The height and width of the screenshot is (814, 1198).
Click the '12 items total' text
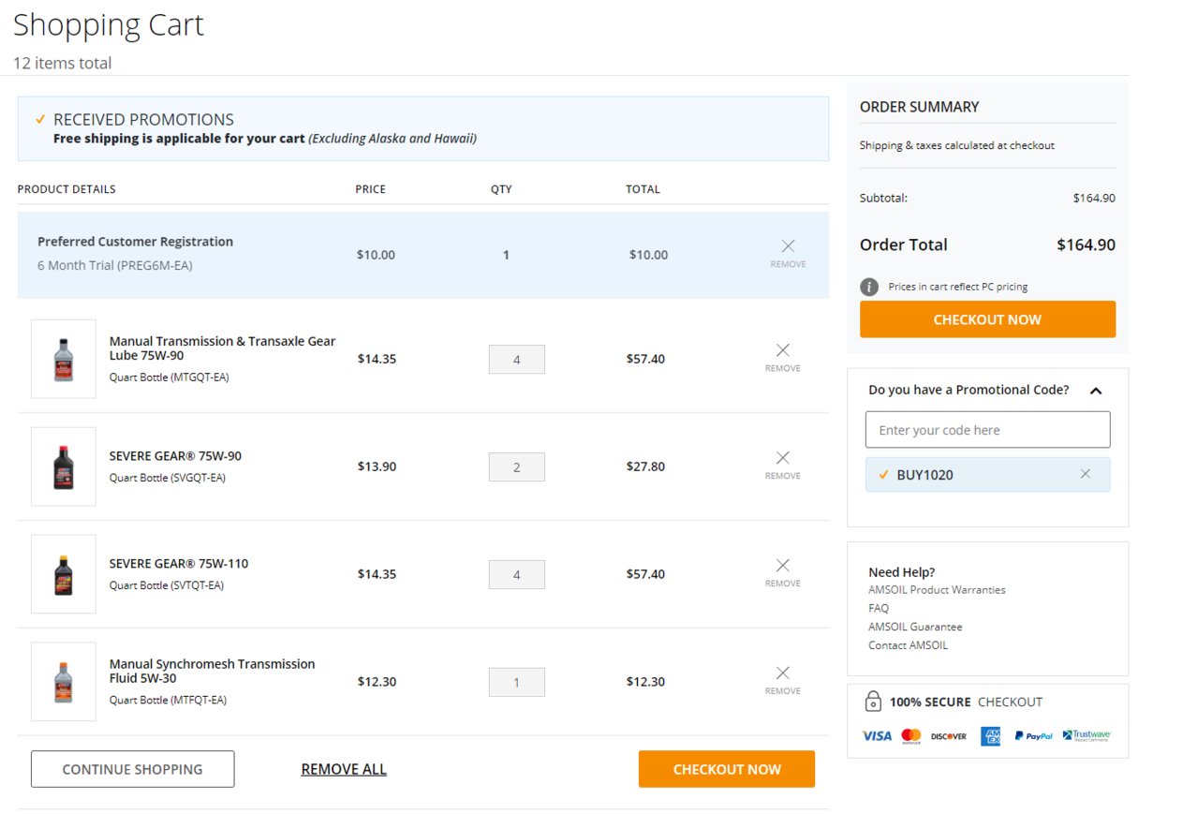click(62, 63)
